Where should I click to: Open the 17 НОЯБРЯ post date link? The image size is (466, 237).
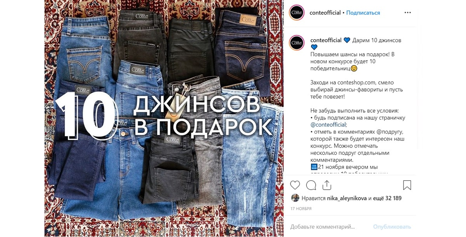tap(301, 209)
